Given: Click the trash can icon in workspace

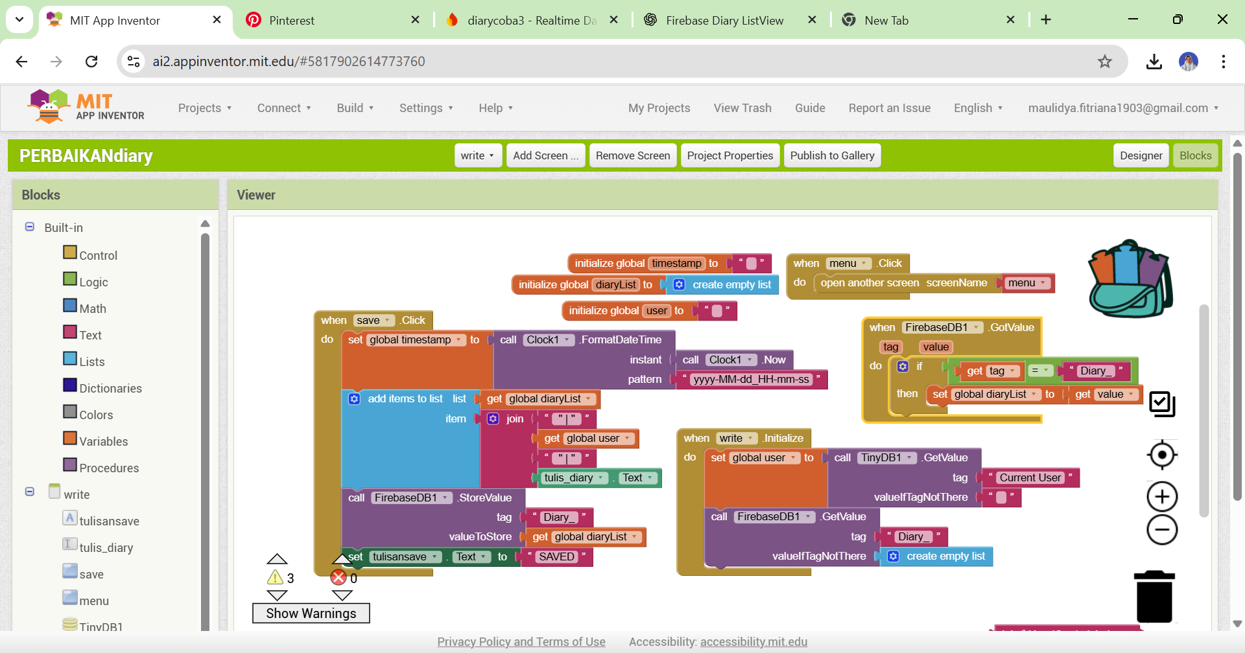Looking at the screenshot, I should pyautogui.click(x=1154, y=597).
